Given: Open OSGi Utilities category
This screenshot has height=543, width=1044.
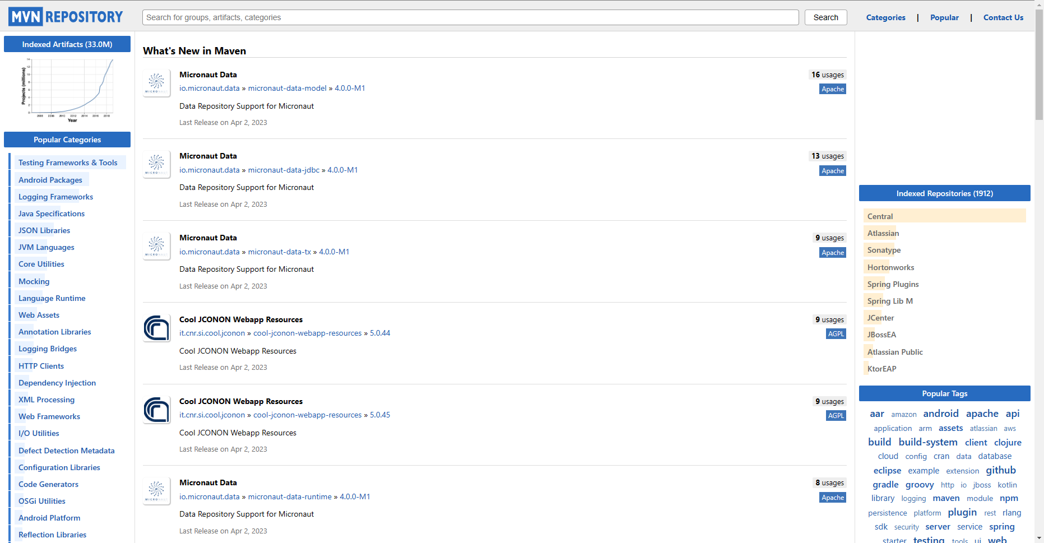Looking at the screenshot, I should point(42,501).
